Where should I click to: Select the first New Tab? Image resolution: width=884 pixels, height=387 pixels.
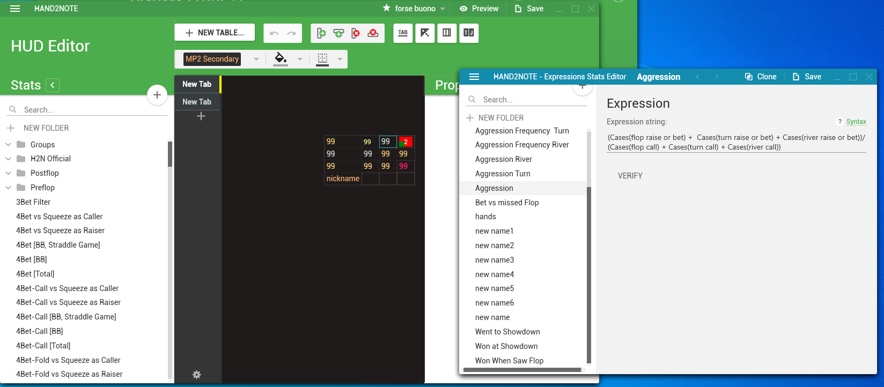(197, 84)
